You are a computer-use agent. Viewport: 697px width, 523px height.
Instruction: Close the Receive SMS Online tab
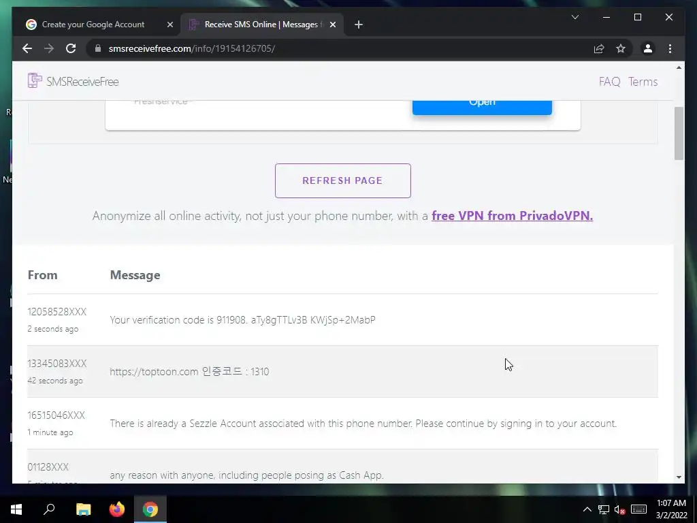coord(332,25)
